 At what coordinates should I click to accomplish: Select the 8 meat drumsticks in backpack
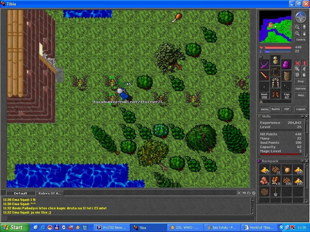click(275, 181)
